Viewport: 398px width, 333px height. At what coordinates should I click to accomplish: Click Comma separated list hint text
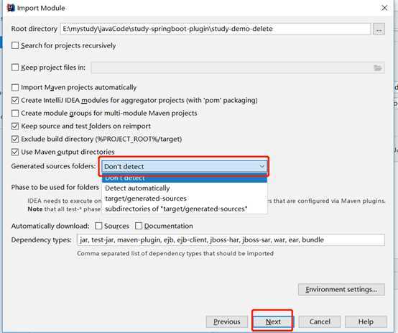[x=175, y=253]
